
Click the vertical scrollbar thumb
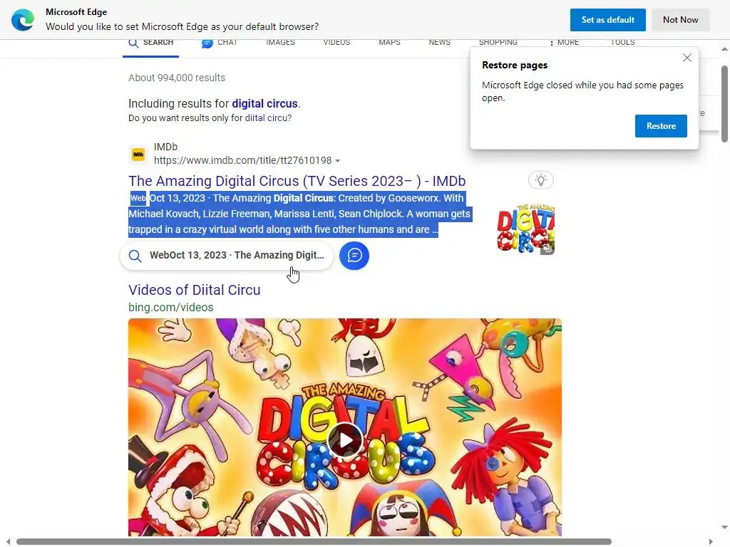point(724,104)
